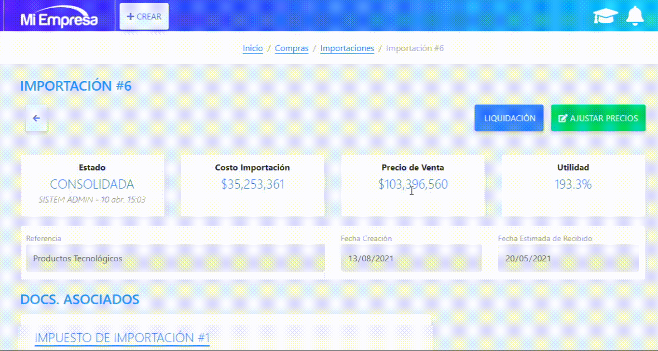The image size is (658, 351).
Task: Click the CONSOLIDADA status in Estado card
Action: [x=92, y=184]
